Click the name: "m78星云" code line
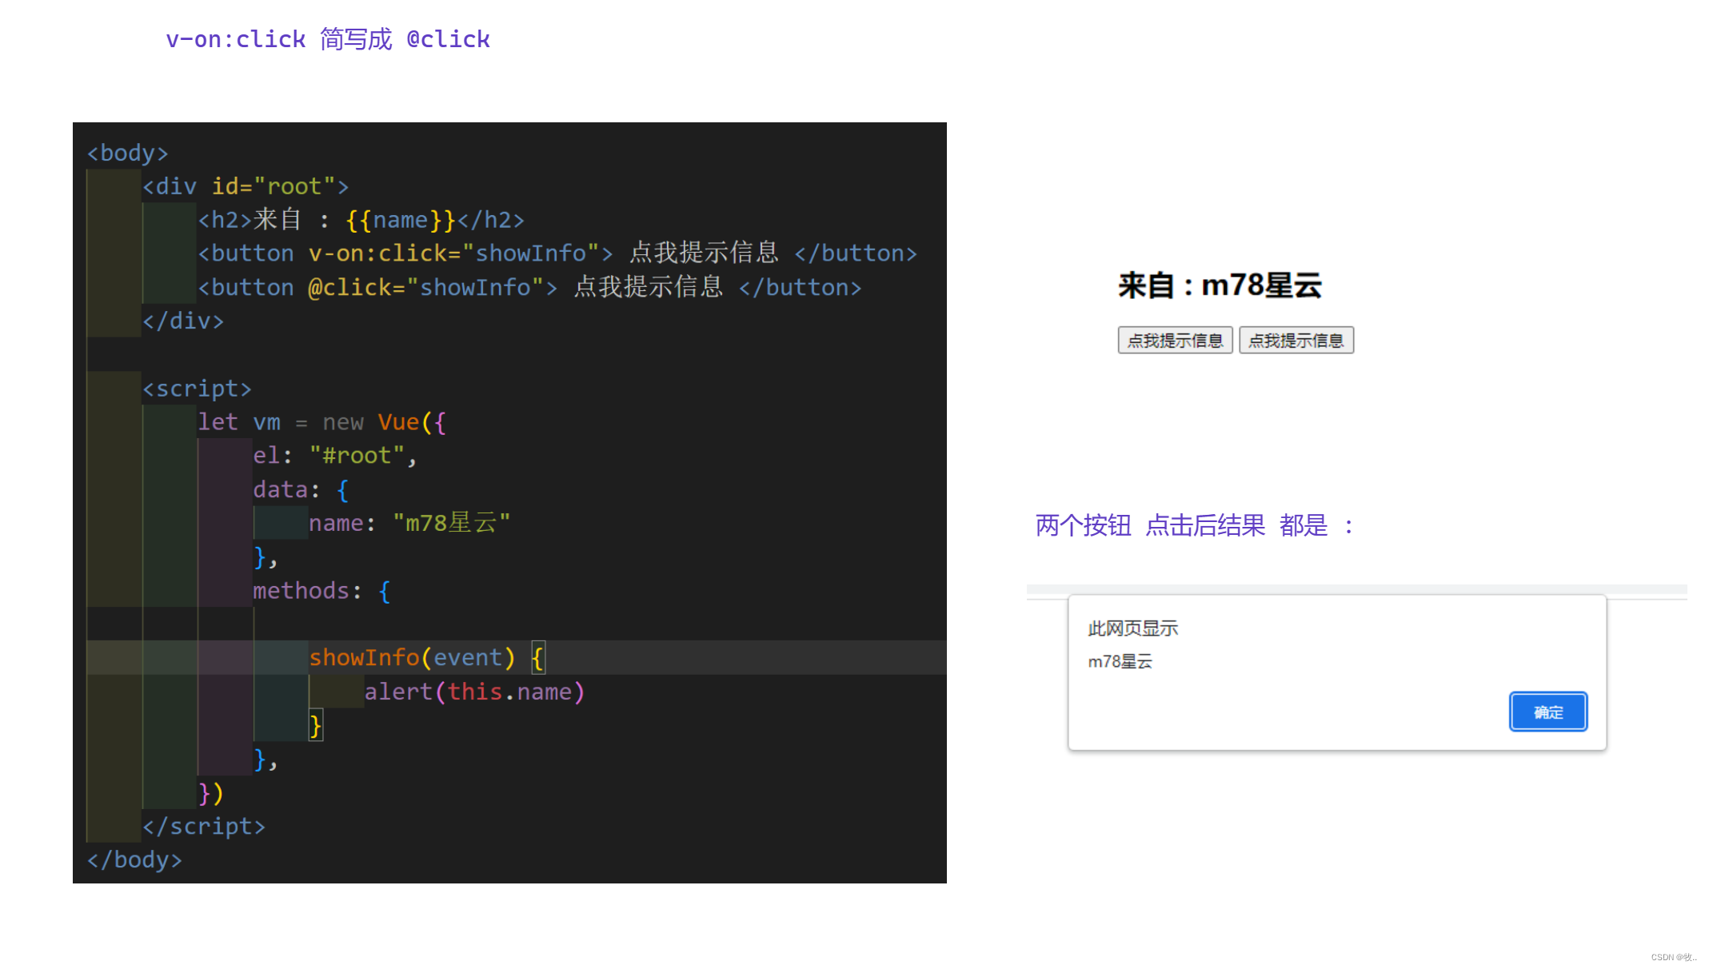The height and width of the screenshot is (969, 1709). [x=409, y=523]
